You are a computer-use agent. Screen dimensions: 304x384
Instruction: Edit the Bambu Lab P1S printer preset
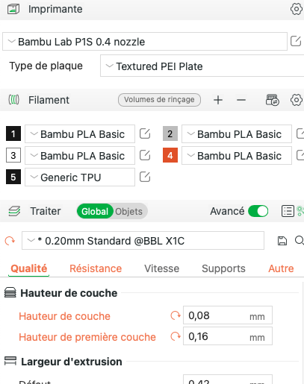tap(296, 41)
